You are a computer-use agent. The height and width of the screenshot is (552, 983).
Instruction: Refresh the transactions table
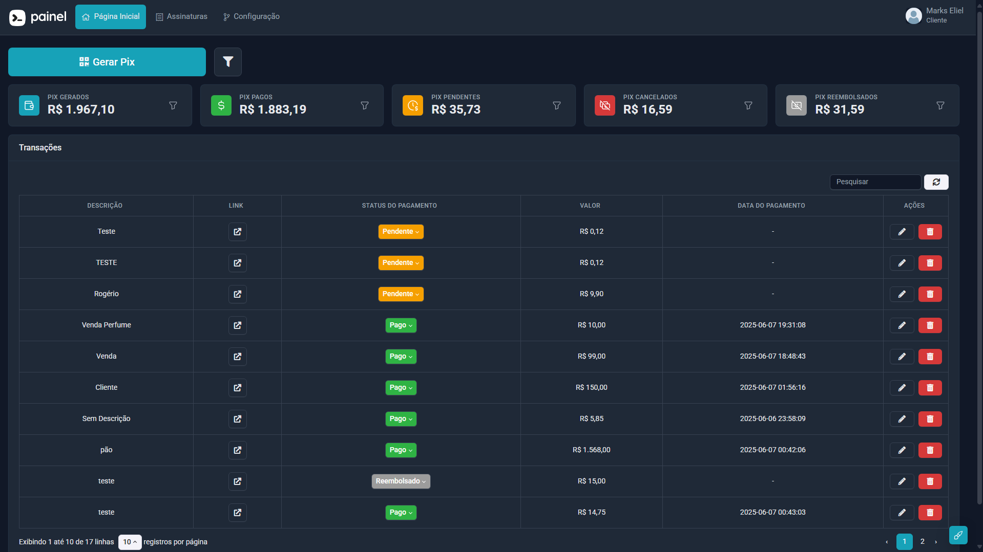(936, 182)
